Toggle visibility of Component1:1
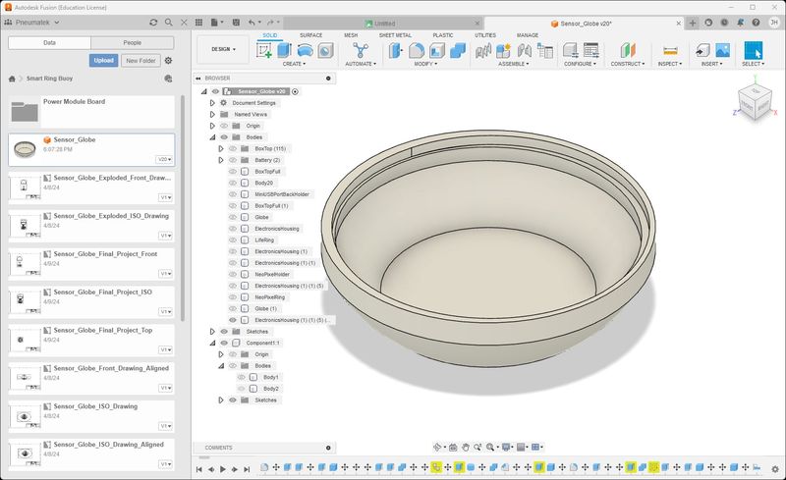The image size is (786, 480). point(224,343)
